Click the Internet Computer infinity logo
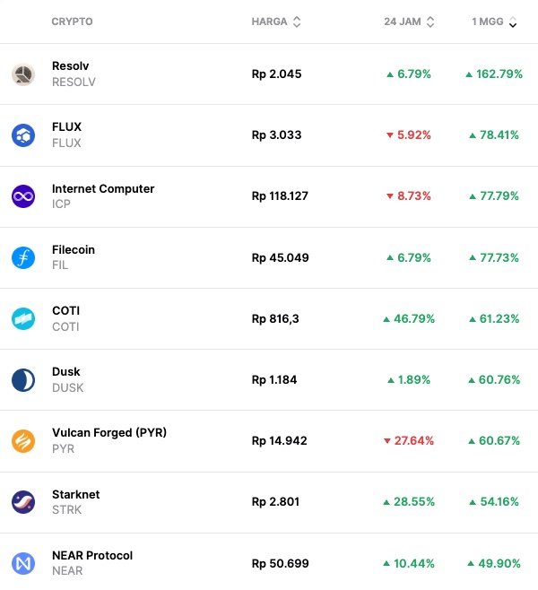The height and width of the screenshot is (590, 538). (23, 196)
